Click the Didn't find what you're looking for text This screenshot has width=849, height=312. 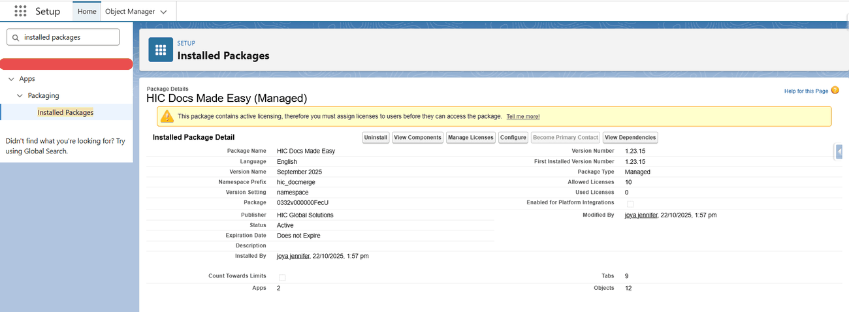pos(65,146)
